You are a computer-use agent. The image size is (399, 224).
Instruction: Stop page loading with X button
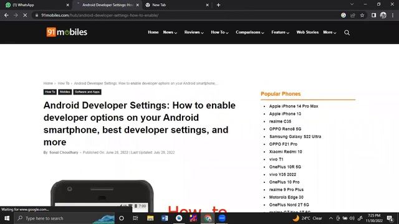[25, 15]
